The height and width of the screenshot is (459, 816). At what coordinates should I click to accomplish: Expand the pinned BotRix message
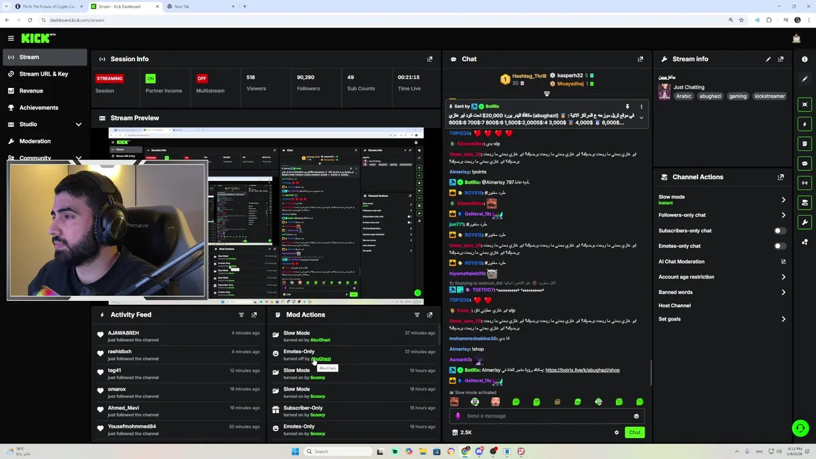[641, 118]
